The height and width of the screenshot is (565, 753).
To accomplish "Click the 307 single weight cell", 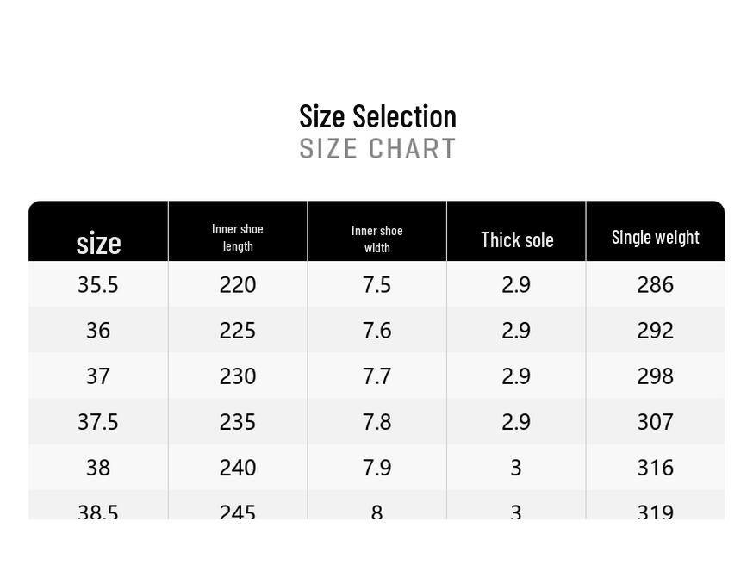I will (655, 422).
